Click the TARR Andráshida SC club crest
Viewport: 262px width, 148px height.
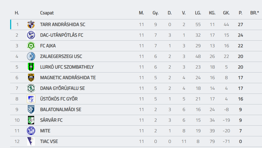point(31,24)
